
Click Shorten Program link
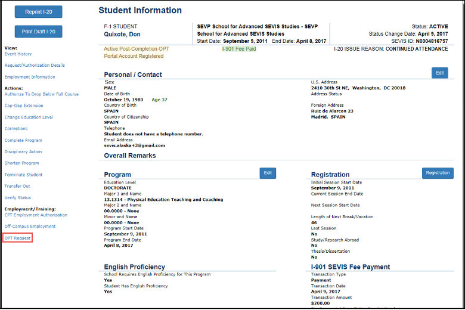point(21,163)
